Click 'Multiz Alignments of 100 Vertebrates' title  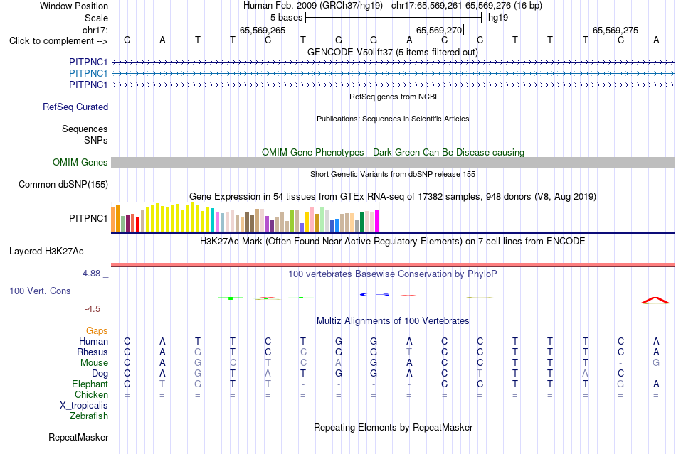[x=393, y=320]
